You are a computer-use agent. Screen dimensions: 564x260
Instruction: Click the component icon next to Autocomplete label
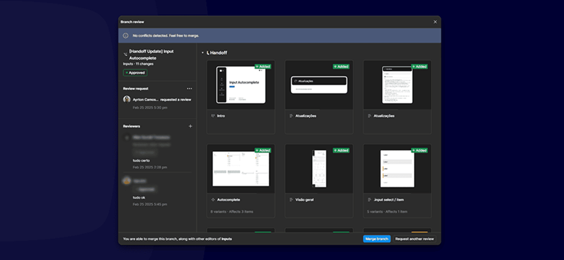pos(213,200)
